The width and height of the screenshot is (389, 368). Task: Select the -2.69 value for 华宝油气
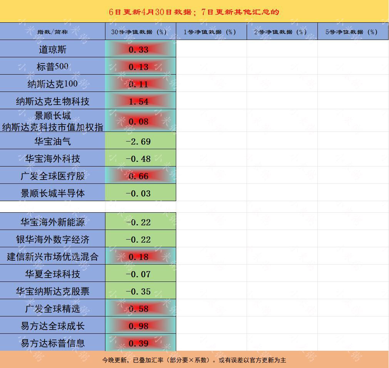pyautogui.click(x=141, y=141)
